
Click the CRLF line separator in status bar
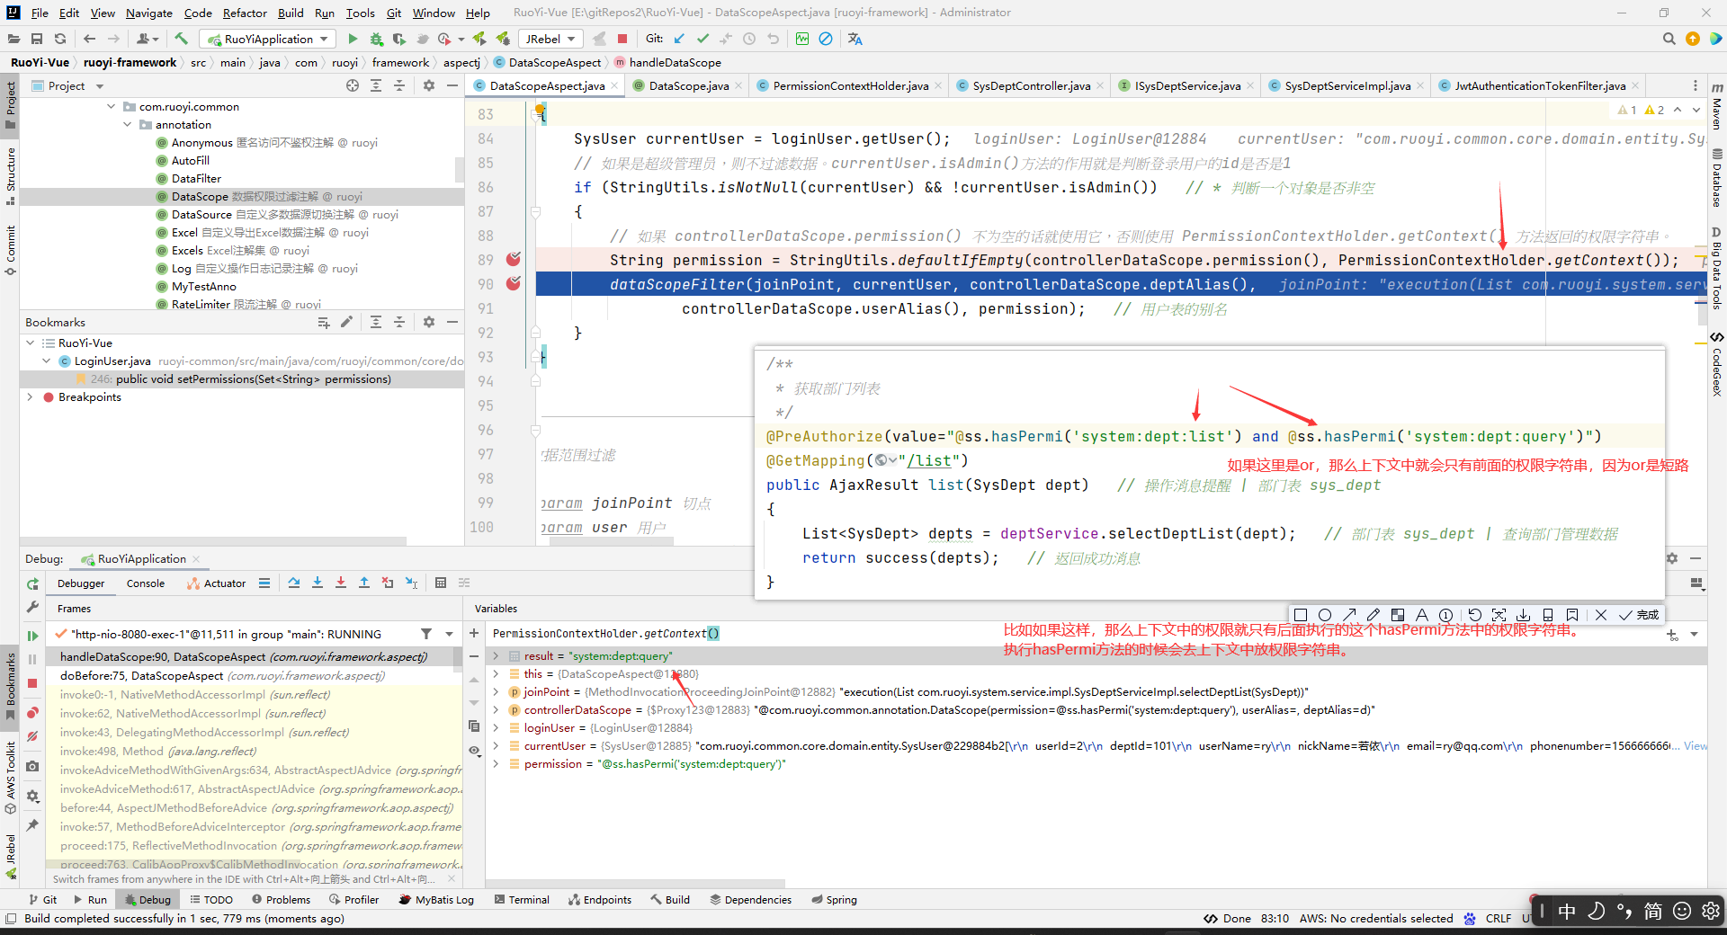tap(1499, 918)
